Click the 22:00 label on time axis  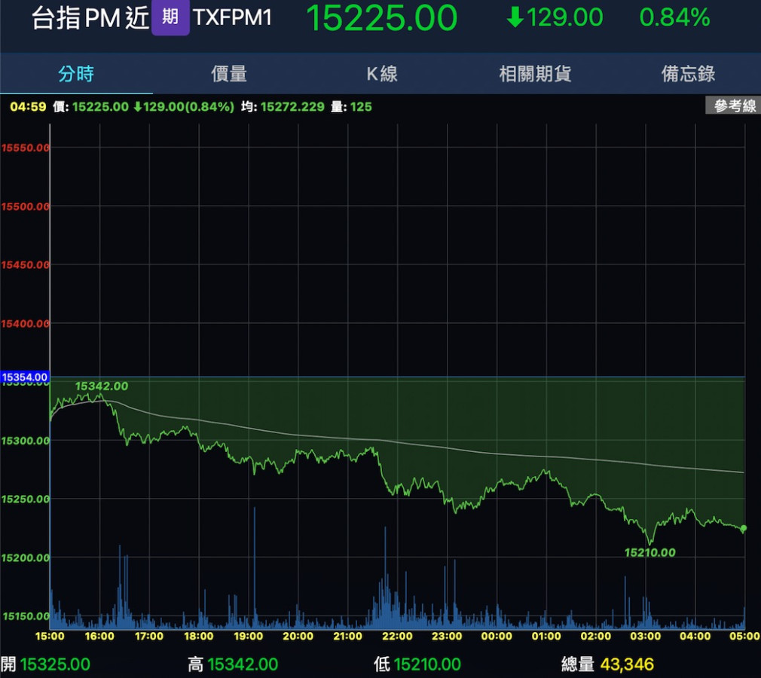(x=397, y=637)
